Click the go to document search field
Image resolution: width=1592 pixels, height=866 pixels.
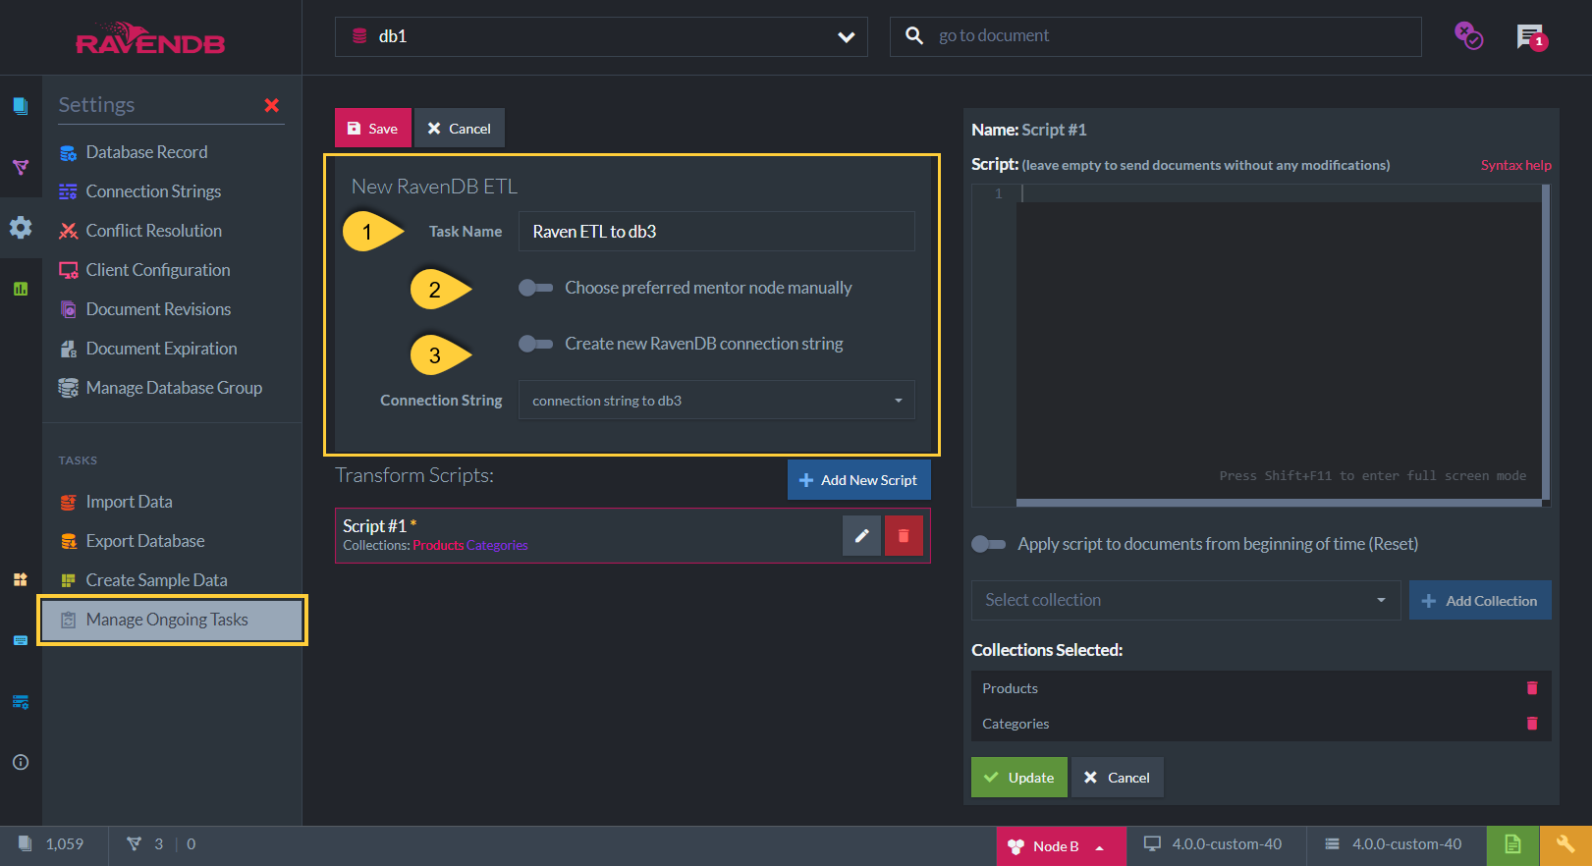[x=1155, y=36]
